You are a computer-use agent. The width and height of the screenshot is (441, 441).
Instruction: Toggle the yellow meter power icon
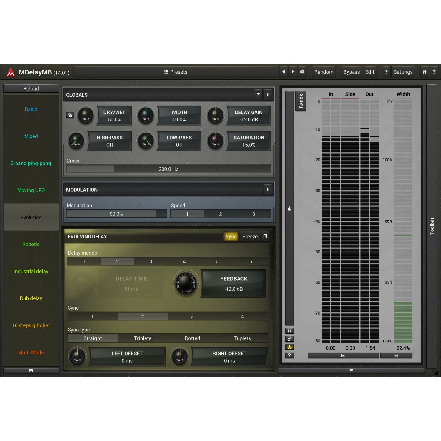click(289, 347)
